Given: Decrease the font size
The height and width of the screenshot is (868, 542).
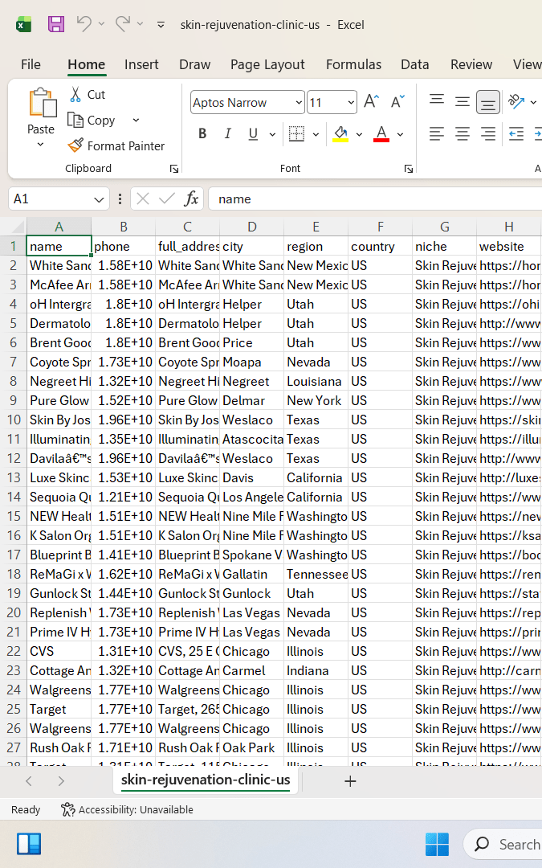Looking at the screenshot, I should (x=397, y=101).
